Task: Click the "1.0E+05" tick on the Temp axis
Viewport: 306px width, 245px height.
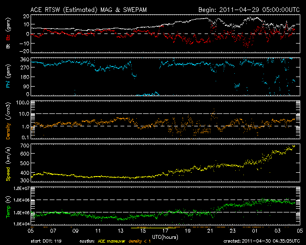Action: pos(21,213)
